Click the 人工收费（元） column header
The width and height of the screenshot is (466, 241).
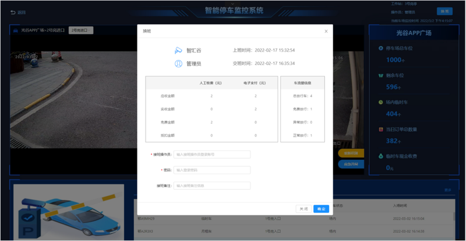[x=210, y=83]
